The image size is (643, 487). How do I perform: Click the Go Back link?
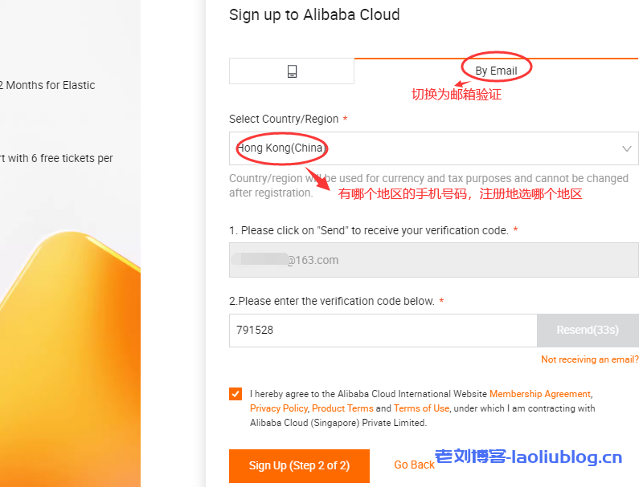[x=414, y=465]
